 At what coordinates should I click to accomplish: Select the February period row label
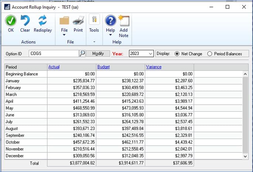point(13,88)
